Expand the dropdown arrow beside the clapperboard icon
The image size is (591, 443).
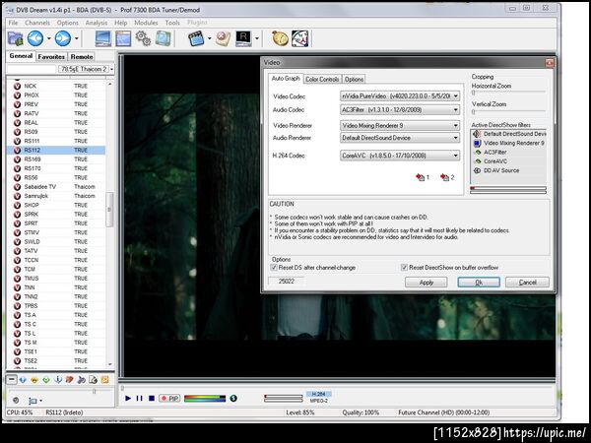click(x=209, y=38)
